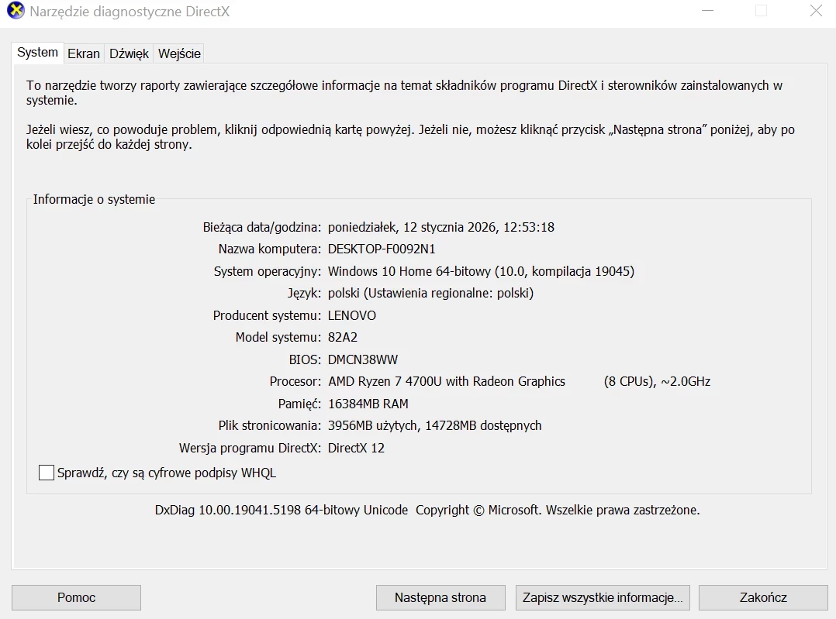Select the System tab

pyautogui.click(x=37, y=52)
